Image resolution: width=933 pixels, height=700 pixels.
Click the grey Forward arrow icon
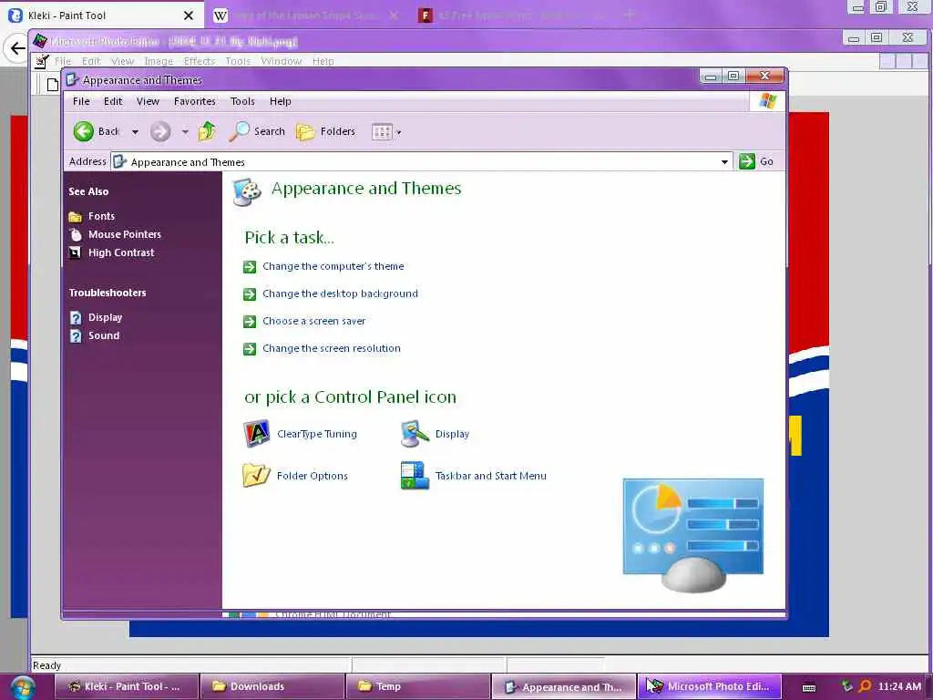(x=160, y=131)
